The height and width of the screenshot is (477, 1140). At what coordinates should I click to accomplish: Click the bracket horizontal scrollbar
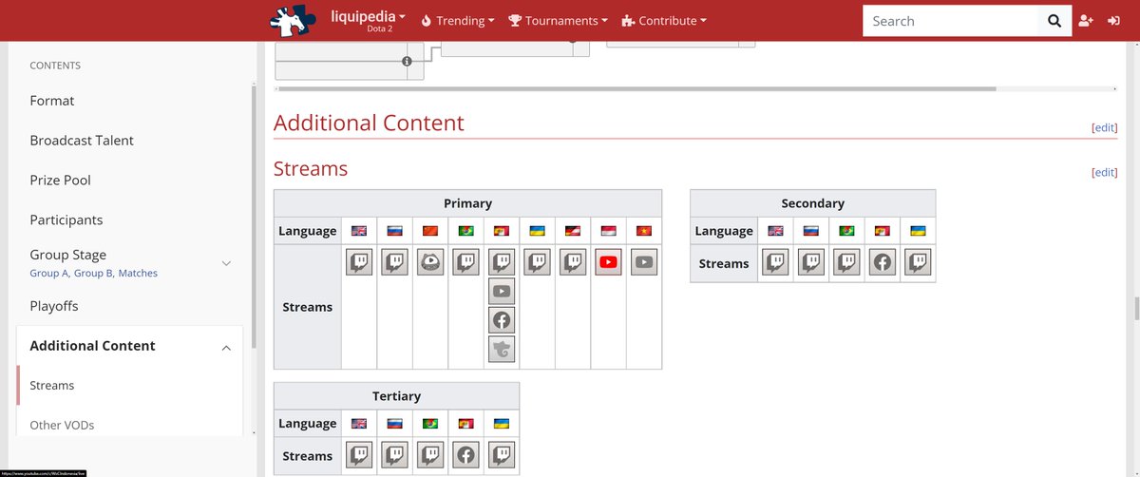click(x=637, y=89)
